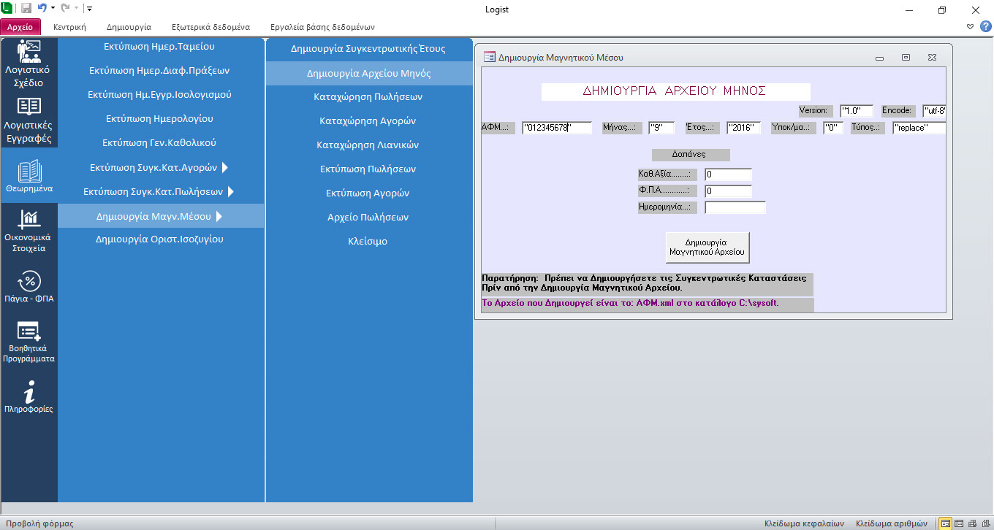Expand Εκτύπωση Συγκ.Κατ.Πωλήσεων submenu
Viewport: 994px width, 530px height.
pos(161,191)
